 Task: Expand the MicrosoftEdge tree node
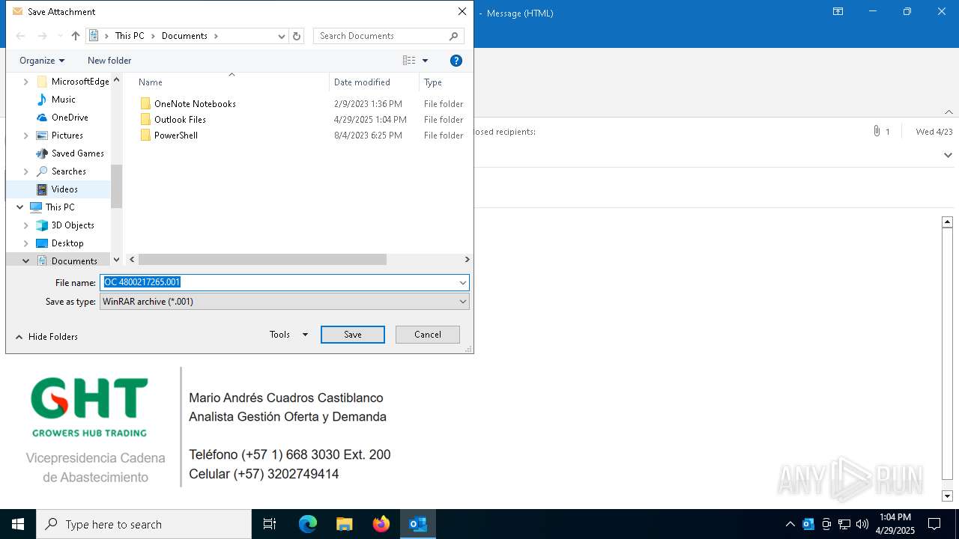tap(26, 82)
